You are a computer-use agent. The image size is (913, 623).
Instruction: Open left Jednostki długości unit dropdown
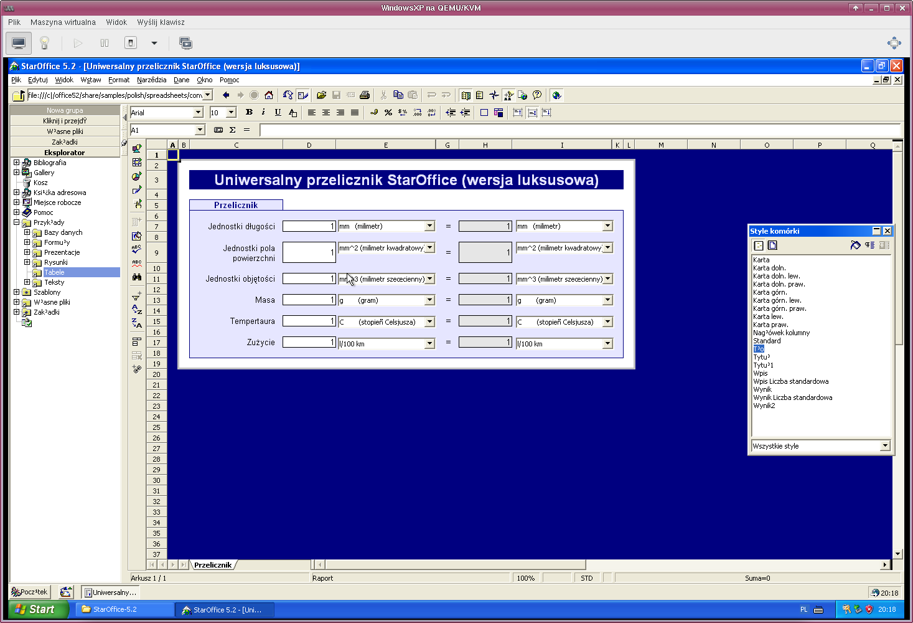[429, 226]
